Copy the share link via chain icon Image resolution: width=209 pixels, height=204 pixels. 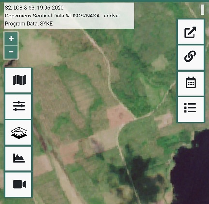click(191, 58)
